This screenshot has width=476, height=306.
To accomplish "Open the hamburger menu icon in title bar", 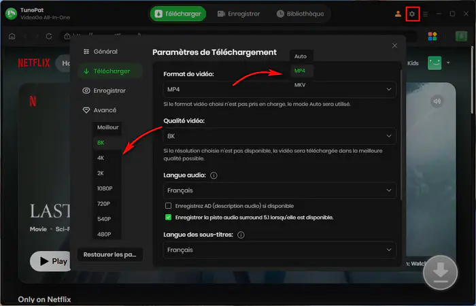I will (x=426, y=14).
